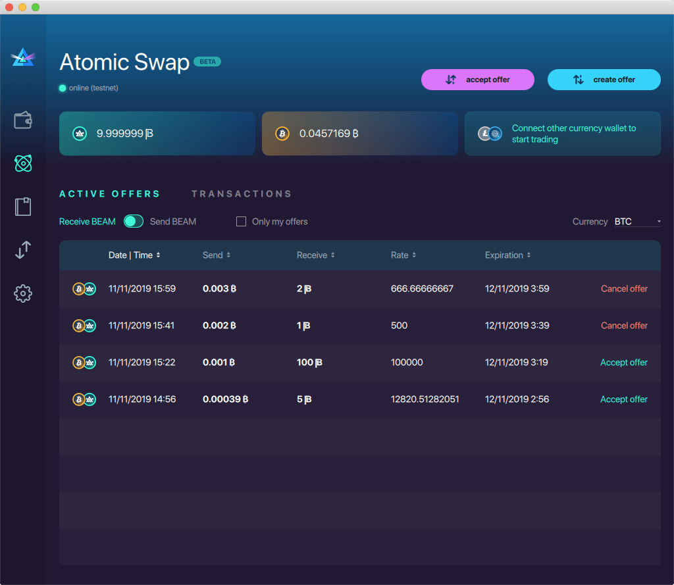Image resolution: width=674 pixels, height=585 pixels.
Task: Check the Only my offers checkbox
Action: click(241, 221)
